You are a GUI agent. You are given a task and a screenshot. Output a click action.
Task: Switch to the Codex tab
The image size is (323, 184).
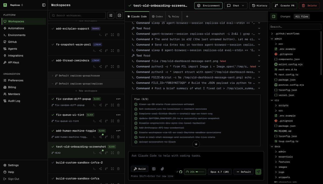pos(157,16)
